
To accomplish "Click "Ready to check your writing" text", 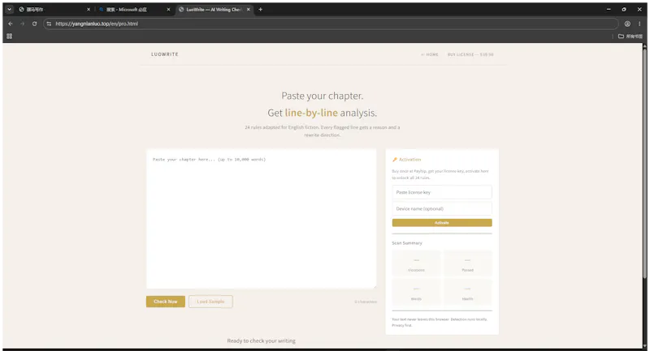I will point(261,340).
